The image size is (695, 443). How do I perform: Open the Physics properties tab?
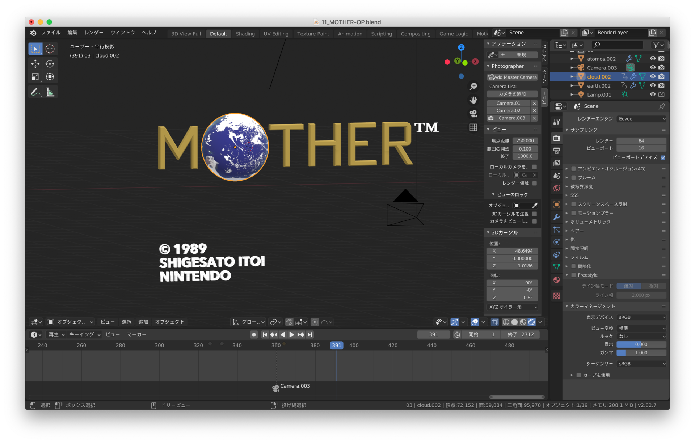(x=556, y=242)
